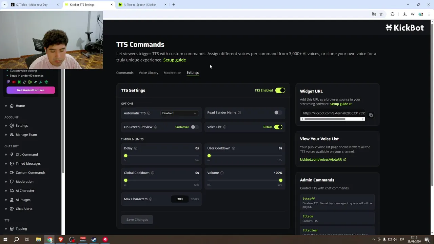This screenshot has height=244, width=434.
Task: Click the Widget URL horizontal scrollbar
Action: 325,119
